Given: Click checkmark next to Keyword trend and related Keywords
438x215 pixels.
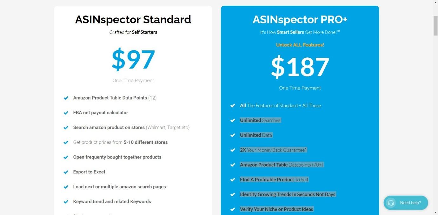Looking at the screenshot, I should pyautogui.click(x=66, y=202).
